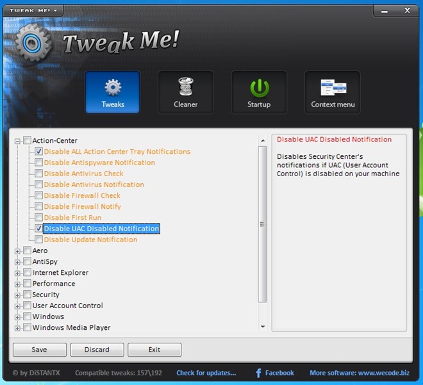
Task: Uncheck Disable UAC Disabled Notification box
Action: tap(38, 228)
